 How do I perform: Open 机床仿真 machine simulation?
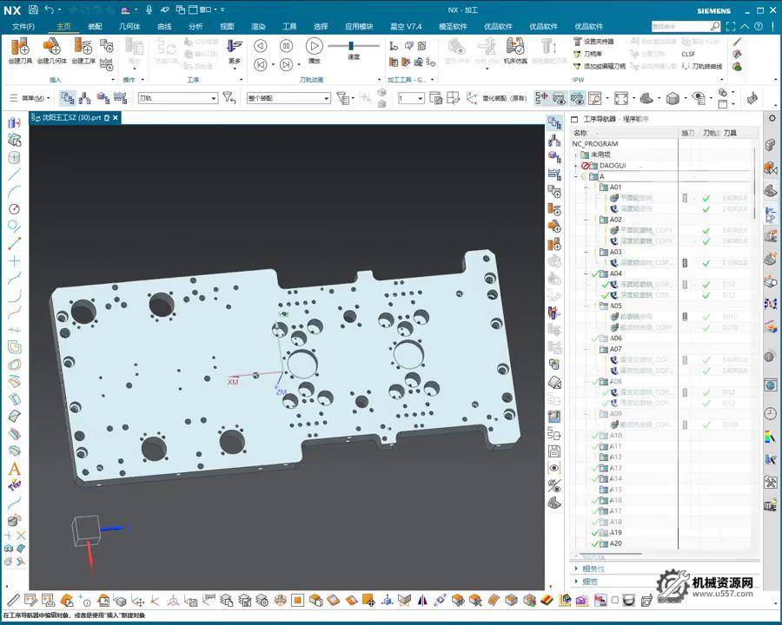[515, 49]
